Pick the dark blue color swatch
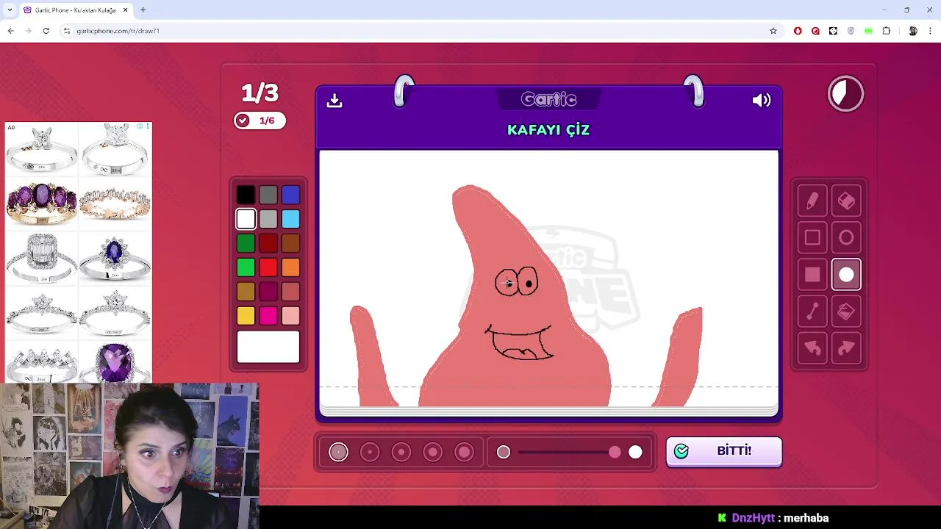 coord(290,195)
